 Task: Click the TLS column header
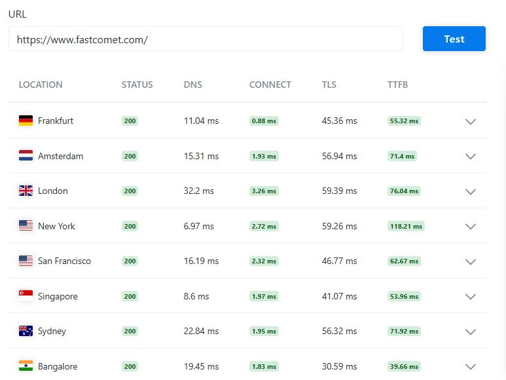click(329, 85)
